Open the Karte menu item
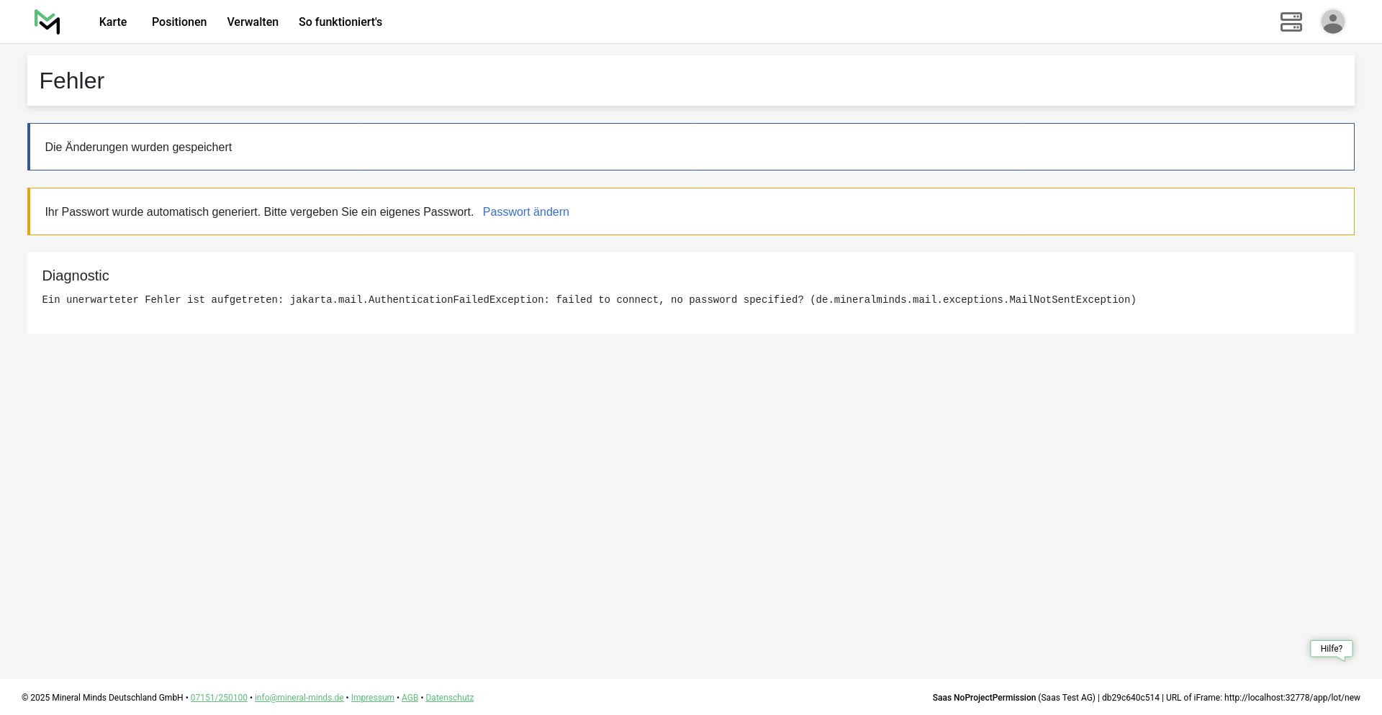Viewport: 1382px width, 715px height. tap(113, 22)
